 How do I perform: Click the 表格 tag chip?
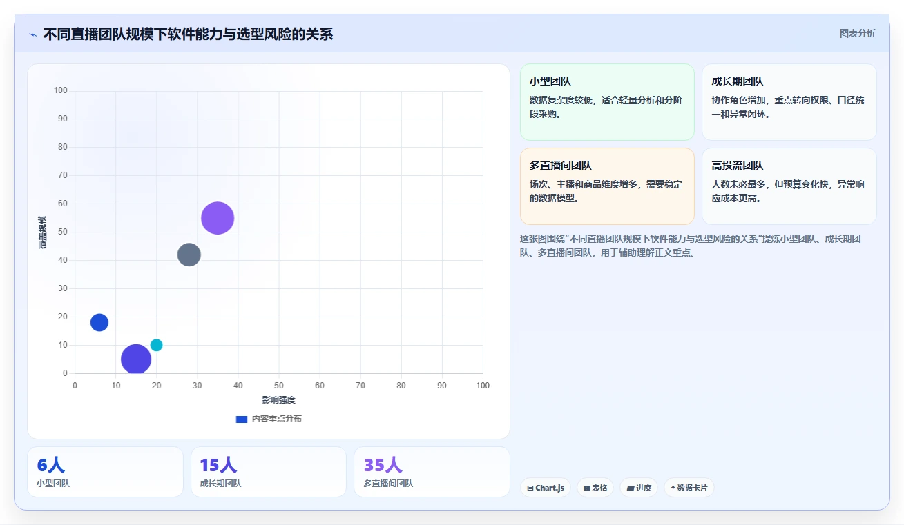[595, 488]
